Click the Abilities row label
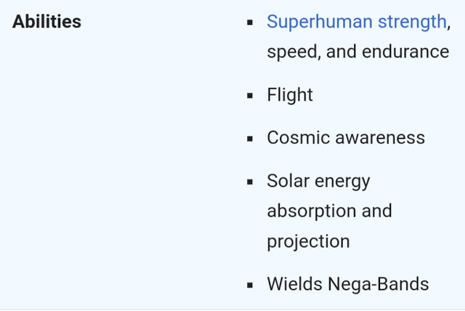The height and width of the screenshot is (311, 465). 46,22
